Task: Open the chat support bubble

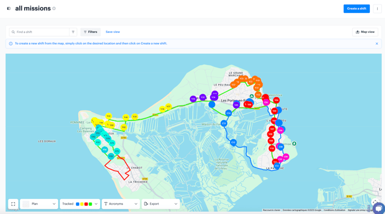Action: coord(379,208)
